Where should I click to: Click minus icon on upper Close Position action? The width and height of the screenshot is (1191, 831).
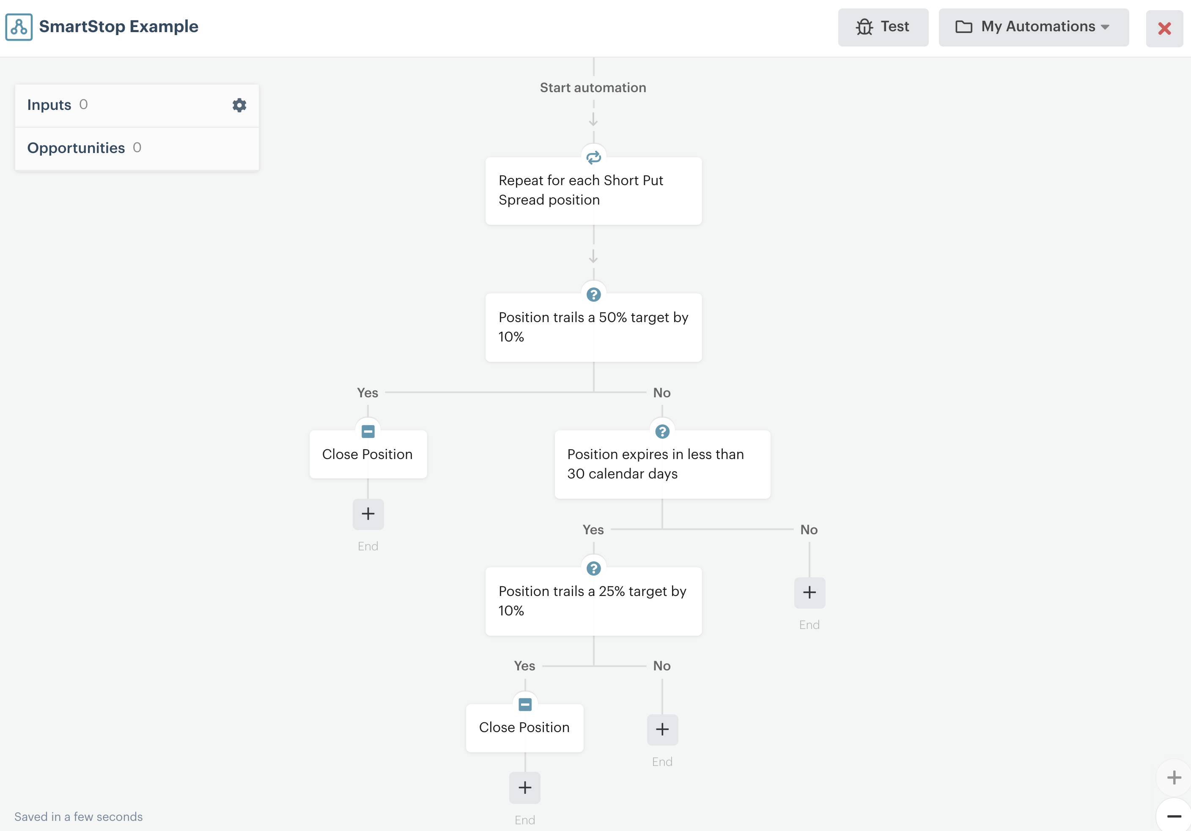[368, 431]
